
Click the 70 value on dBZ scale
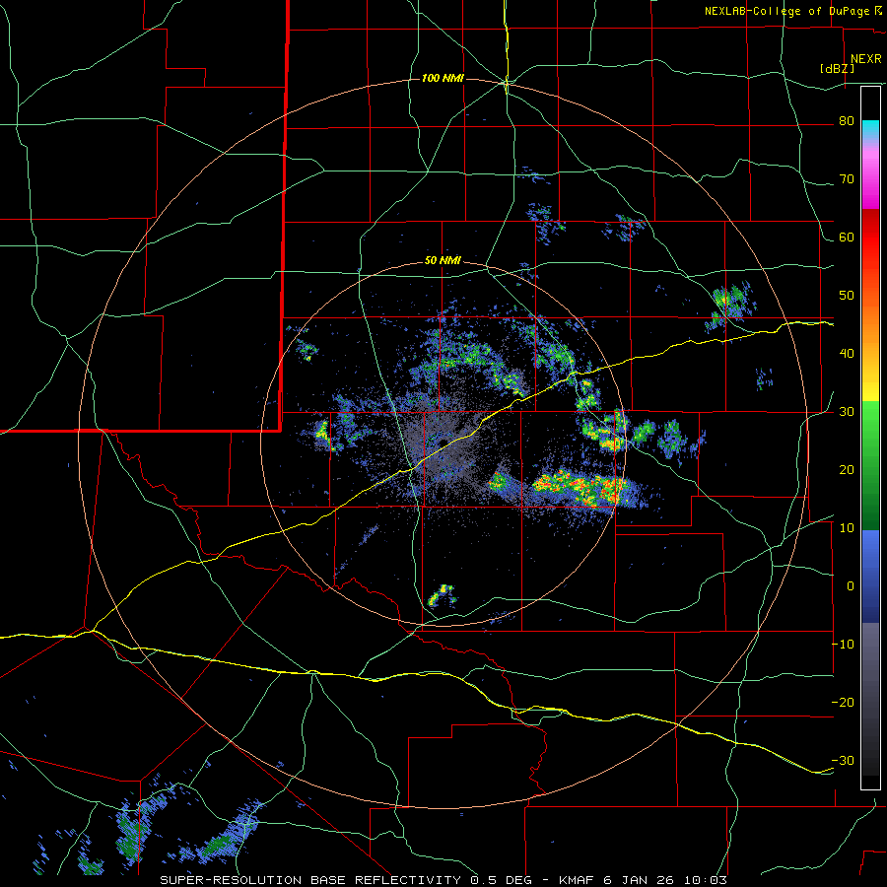(847, 179)
